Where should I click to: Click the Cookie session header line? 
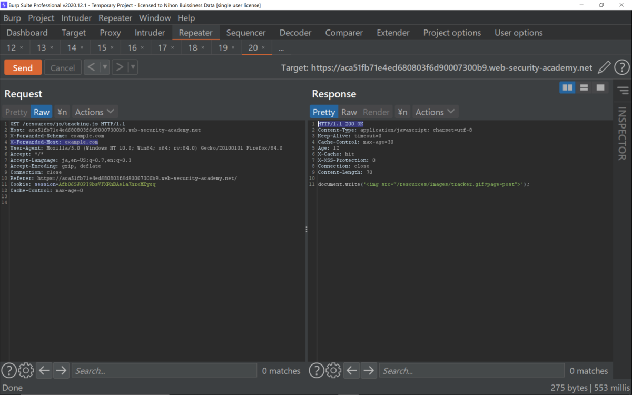[83, 184]
